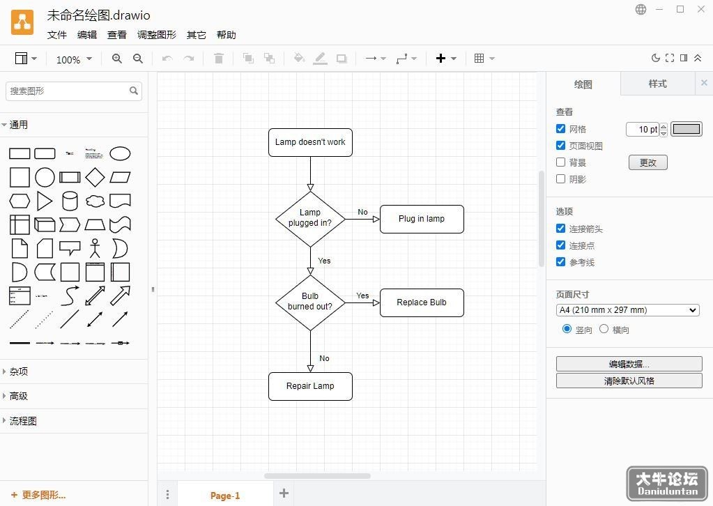Image resolution: width=713 pixels, height=506 pixels.
Task: Switch to the 样式 tab
Action: point(657,84)
